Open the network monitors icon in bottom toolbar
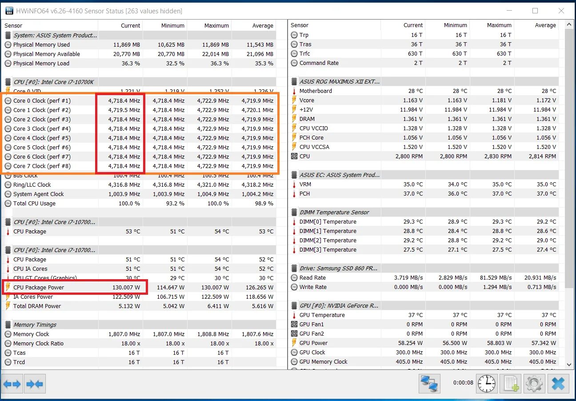Viewport: 576px width, 401px height. pos(429,383)
